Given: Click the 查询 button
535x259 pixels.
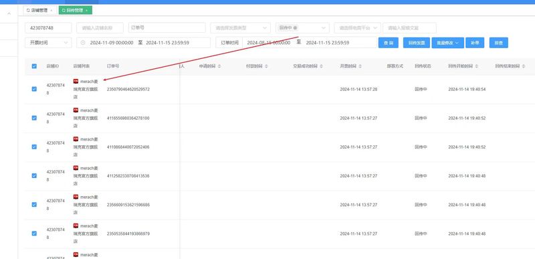Looking at the screenshot, I should pyautogui.click(x=389, y=43).
